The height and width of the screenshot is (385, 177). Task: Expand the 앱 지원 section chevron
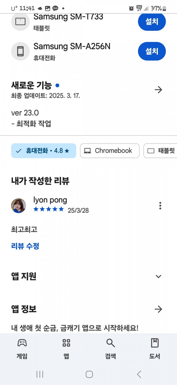click(158, 277)
